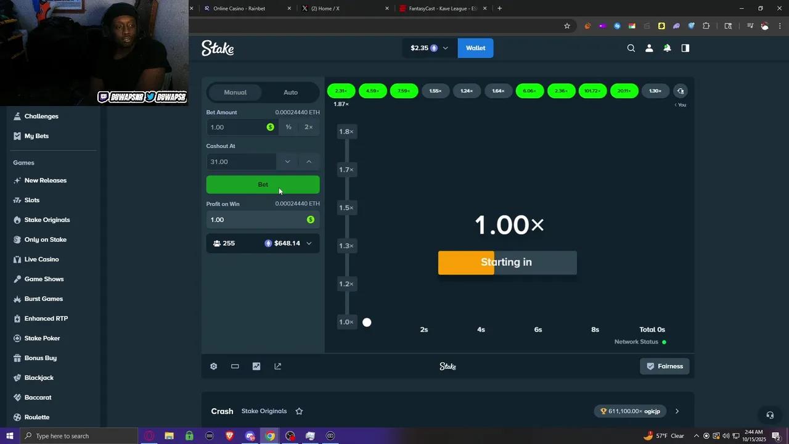Click the Profit on Win field

point(263,220)
